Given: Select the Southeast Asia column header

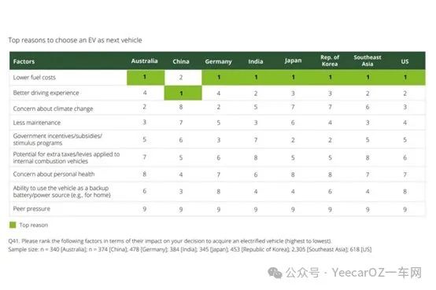Looking at the screenshot, I should coord(368,61).
